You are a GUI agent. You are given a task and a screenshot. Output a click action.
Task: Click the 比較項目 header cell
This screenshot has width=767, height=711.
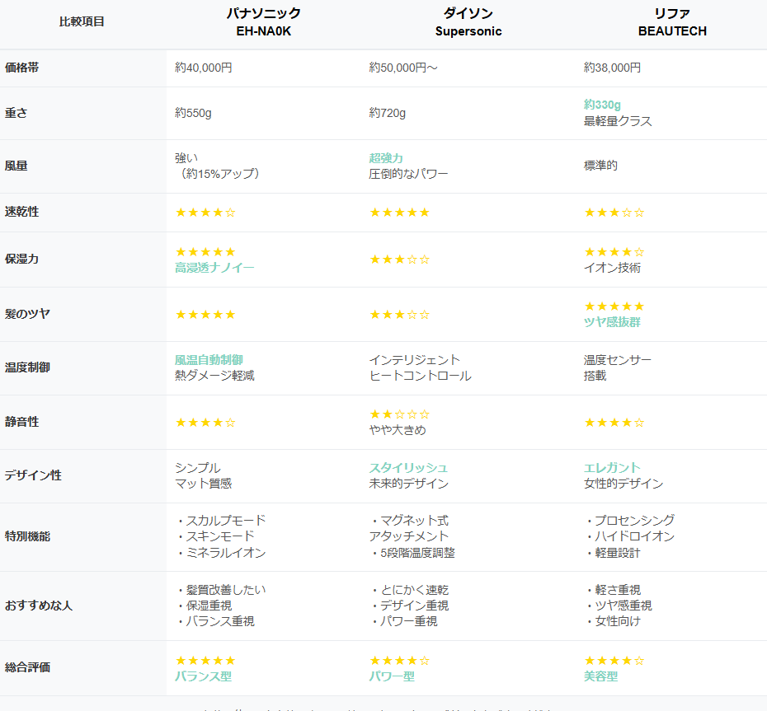[82, 22]
